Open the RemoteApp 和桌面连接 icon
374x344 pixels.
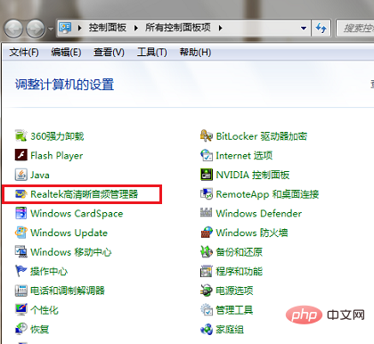pyautogui.click(x=207, y=194)
